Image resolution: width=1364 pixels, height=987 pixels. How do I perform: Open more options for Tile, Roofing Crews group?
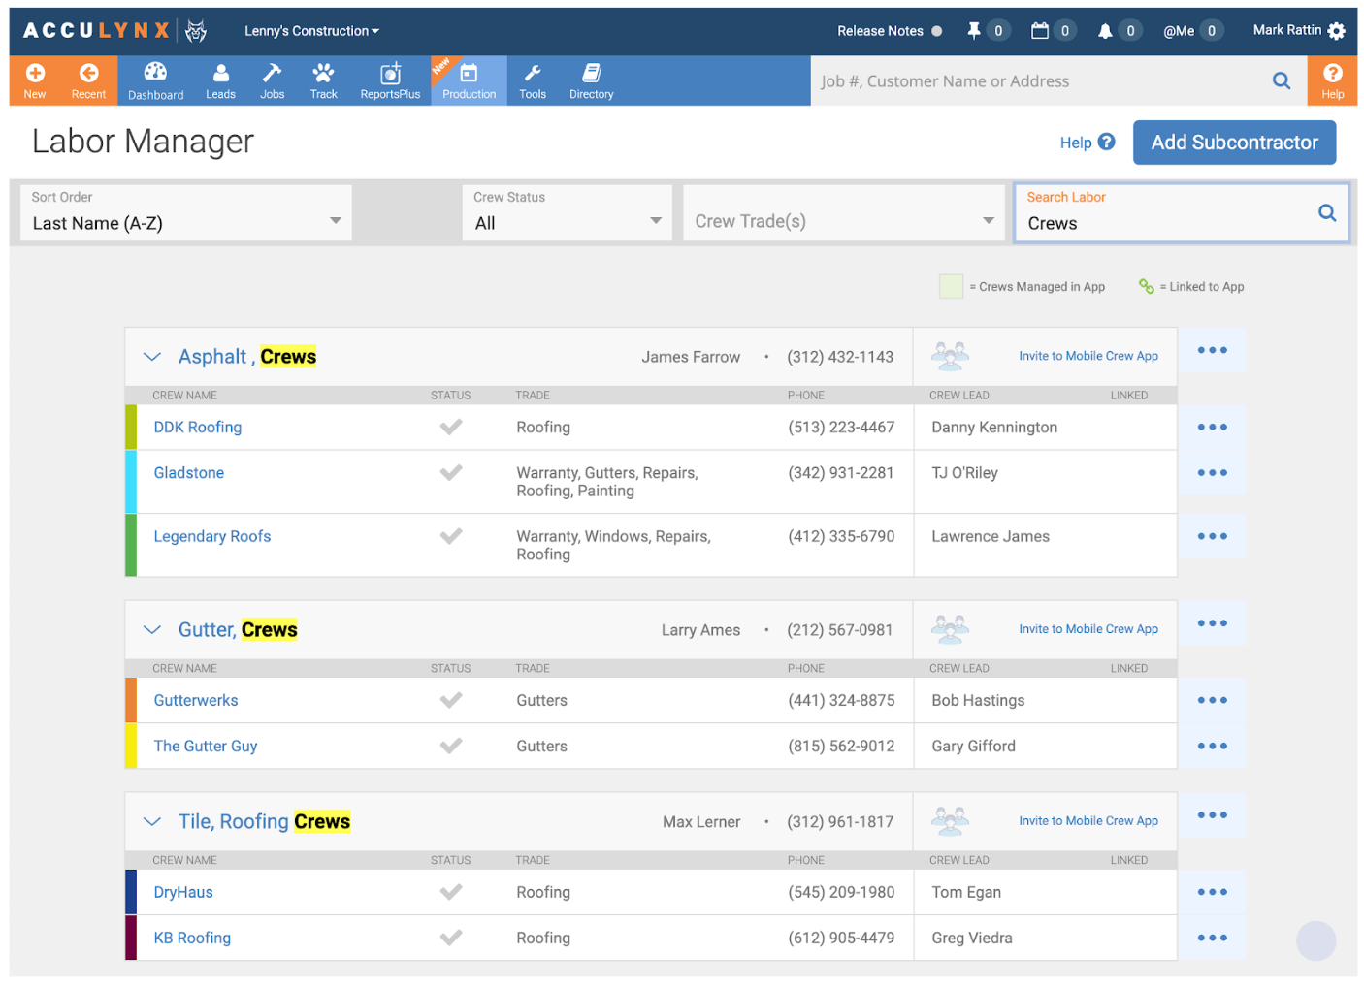(1212, 816)
